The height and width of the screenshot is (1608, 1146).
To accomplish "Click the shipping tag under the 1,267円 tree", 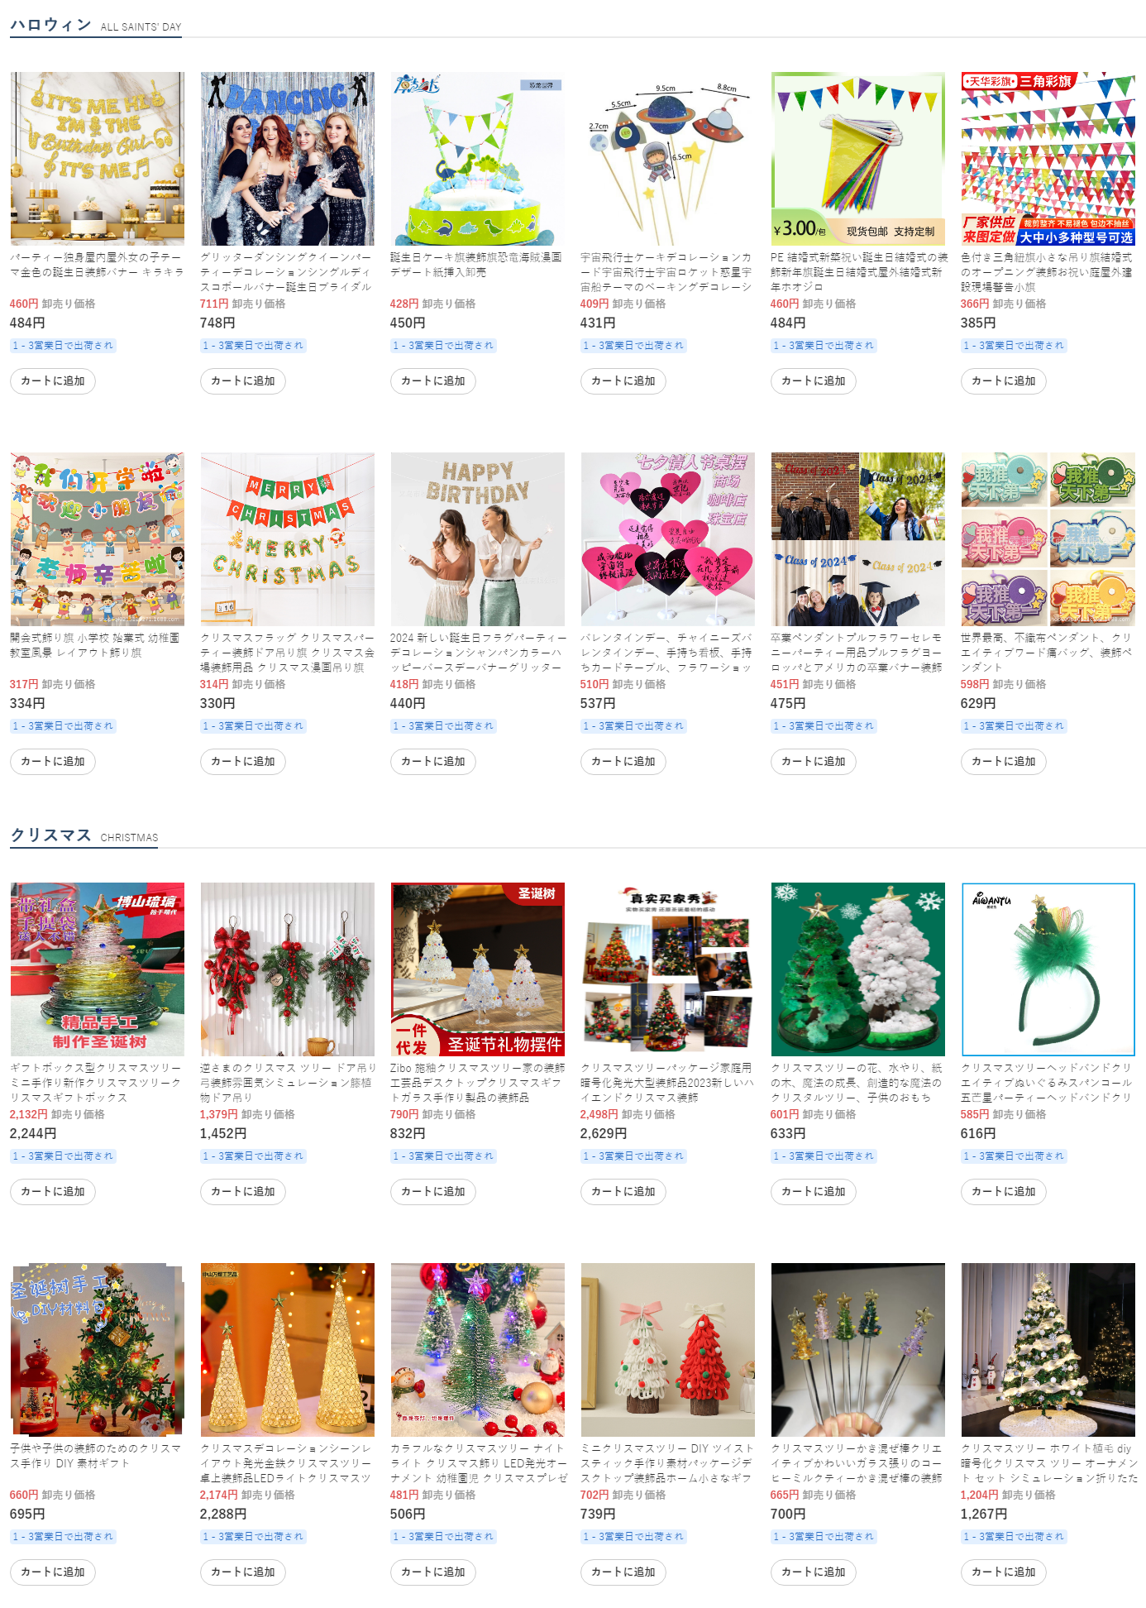I will (x=1014, y=1537).
